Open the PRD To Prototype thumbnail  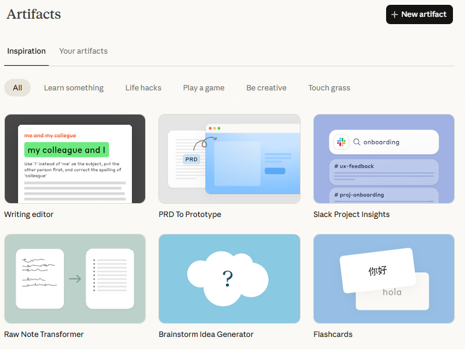coord(229,159)
